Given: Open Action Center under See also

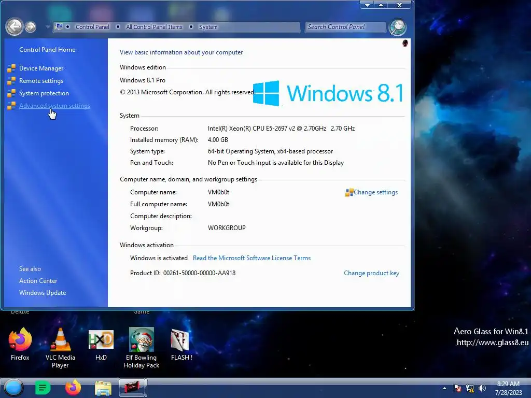Looking at the screenshot, I should (38, 281).
